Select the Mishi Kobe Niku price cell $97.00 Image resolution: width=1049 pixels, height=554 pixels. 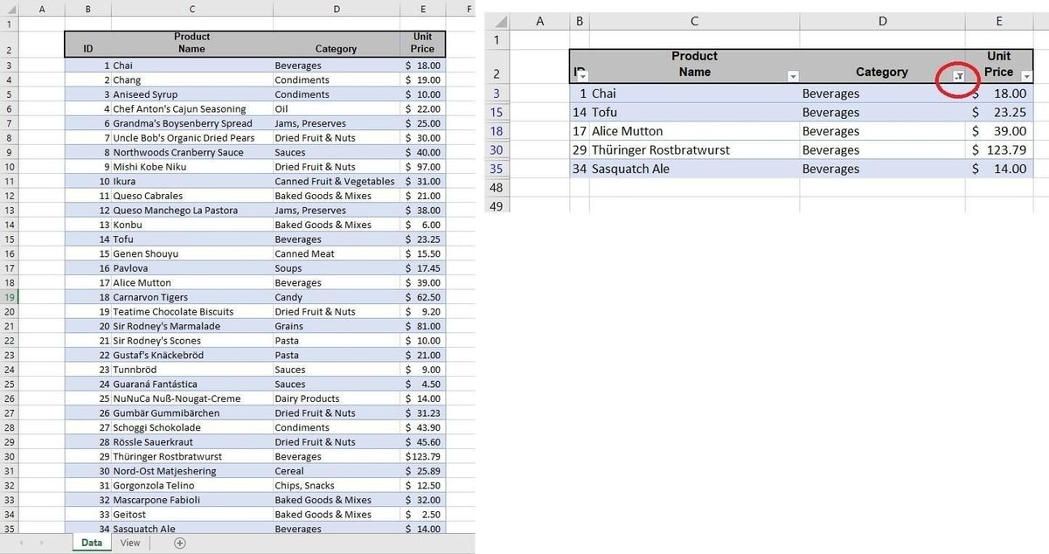point(423,167)
